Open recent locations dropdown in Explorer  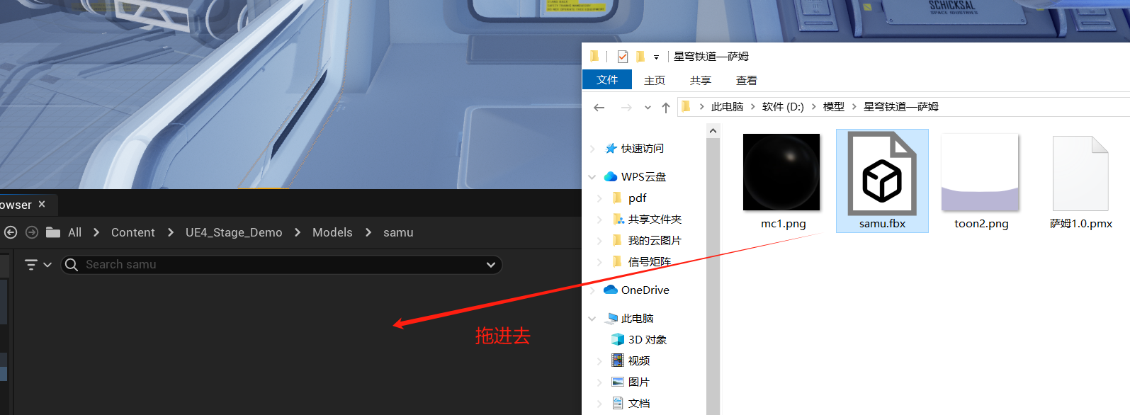(648, 108)
